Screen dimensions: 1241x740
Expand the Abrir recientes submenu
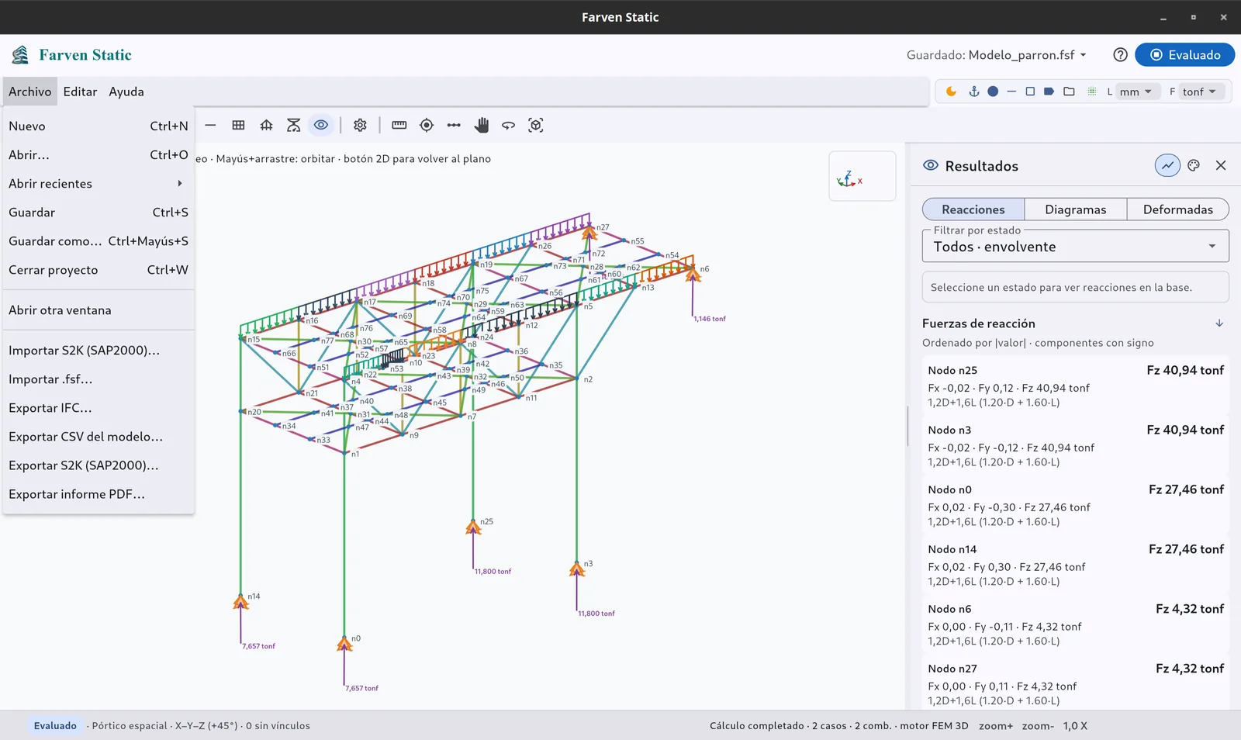[99, 184]
